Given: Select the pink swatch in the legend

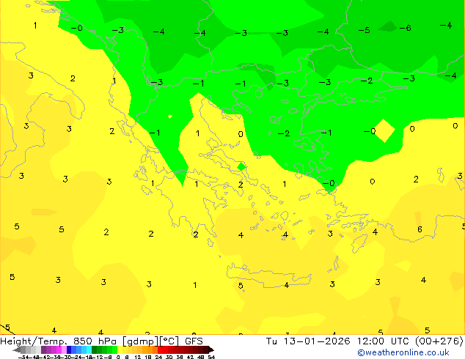Looking at the screenshot, I should 64,349.
